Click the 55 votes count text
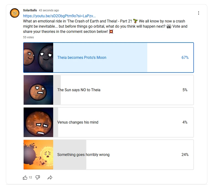The height and width of the screenshot is (185, 209). [x=28, y=37]
